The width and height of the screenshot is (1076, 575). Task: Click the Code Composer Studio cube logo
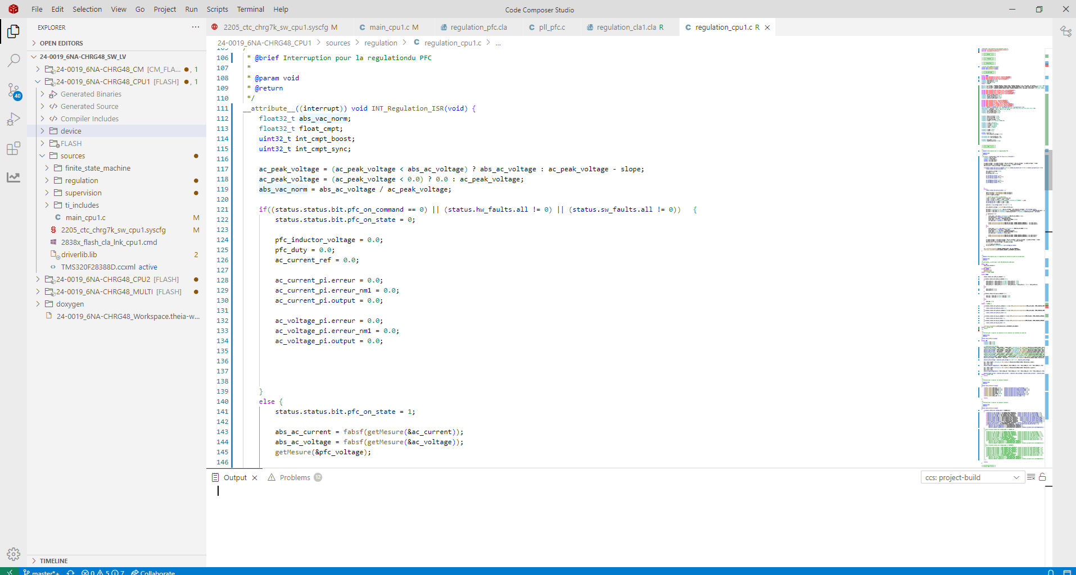tap(13, 9)
